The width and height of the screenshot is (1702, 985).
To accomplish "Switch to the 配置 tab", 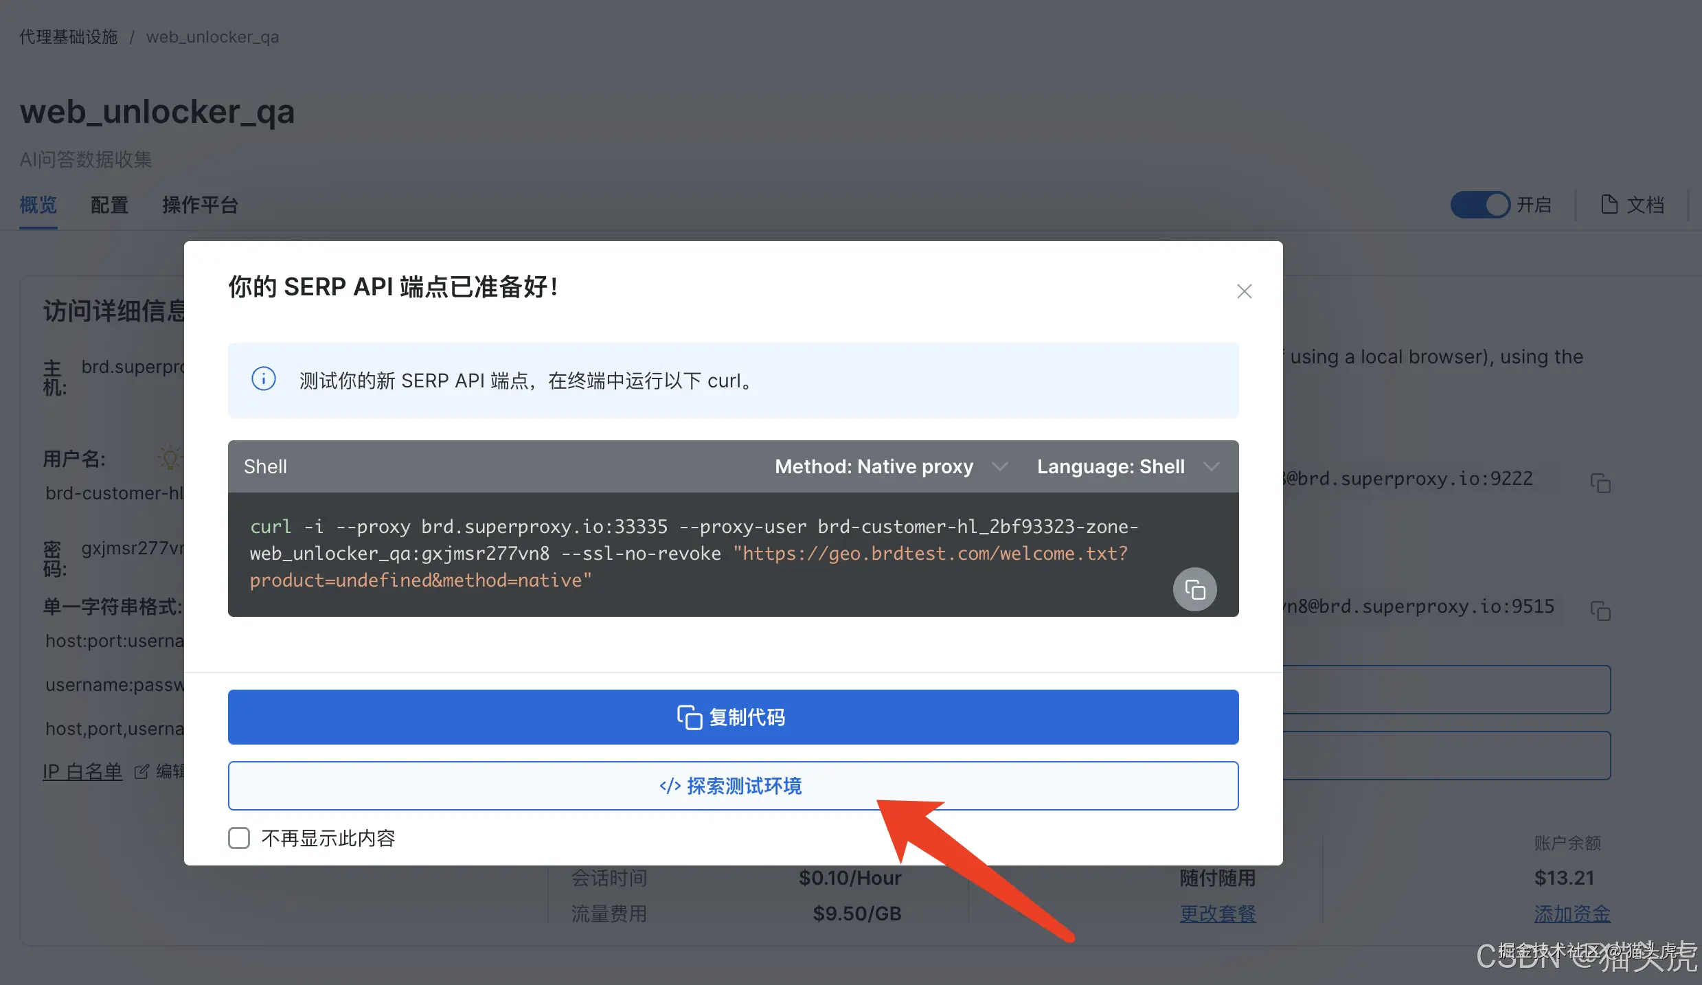I will click(109, 205).
